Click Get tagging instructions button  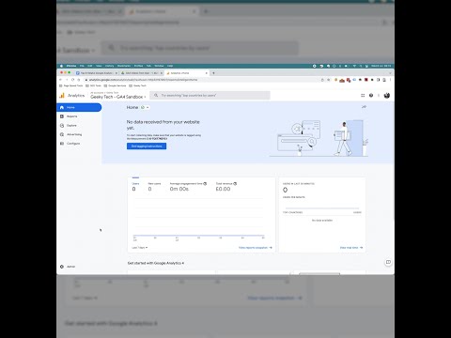coord(147,146)
